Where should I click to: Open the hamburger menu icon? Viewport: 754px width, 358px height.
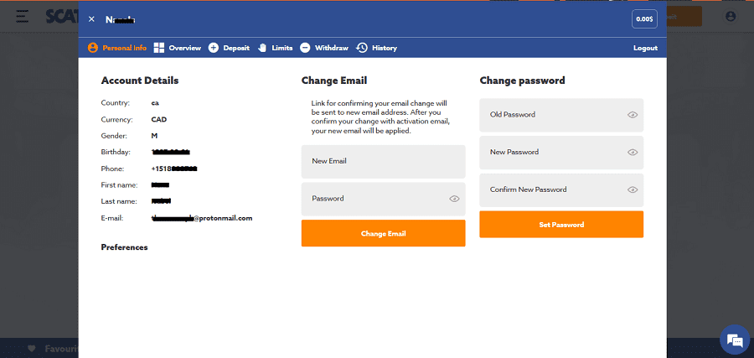coord(22,16)
